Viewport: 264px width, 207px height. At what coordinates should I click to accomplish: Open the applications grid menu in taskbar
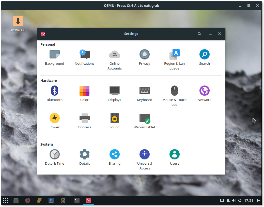click(x=5, y=200)
